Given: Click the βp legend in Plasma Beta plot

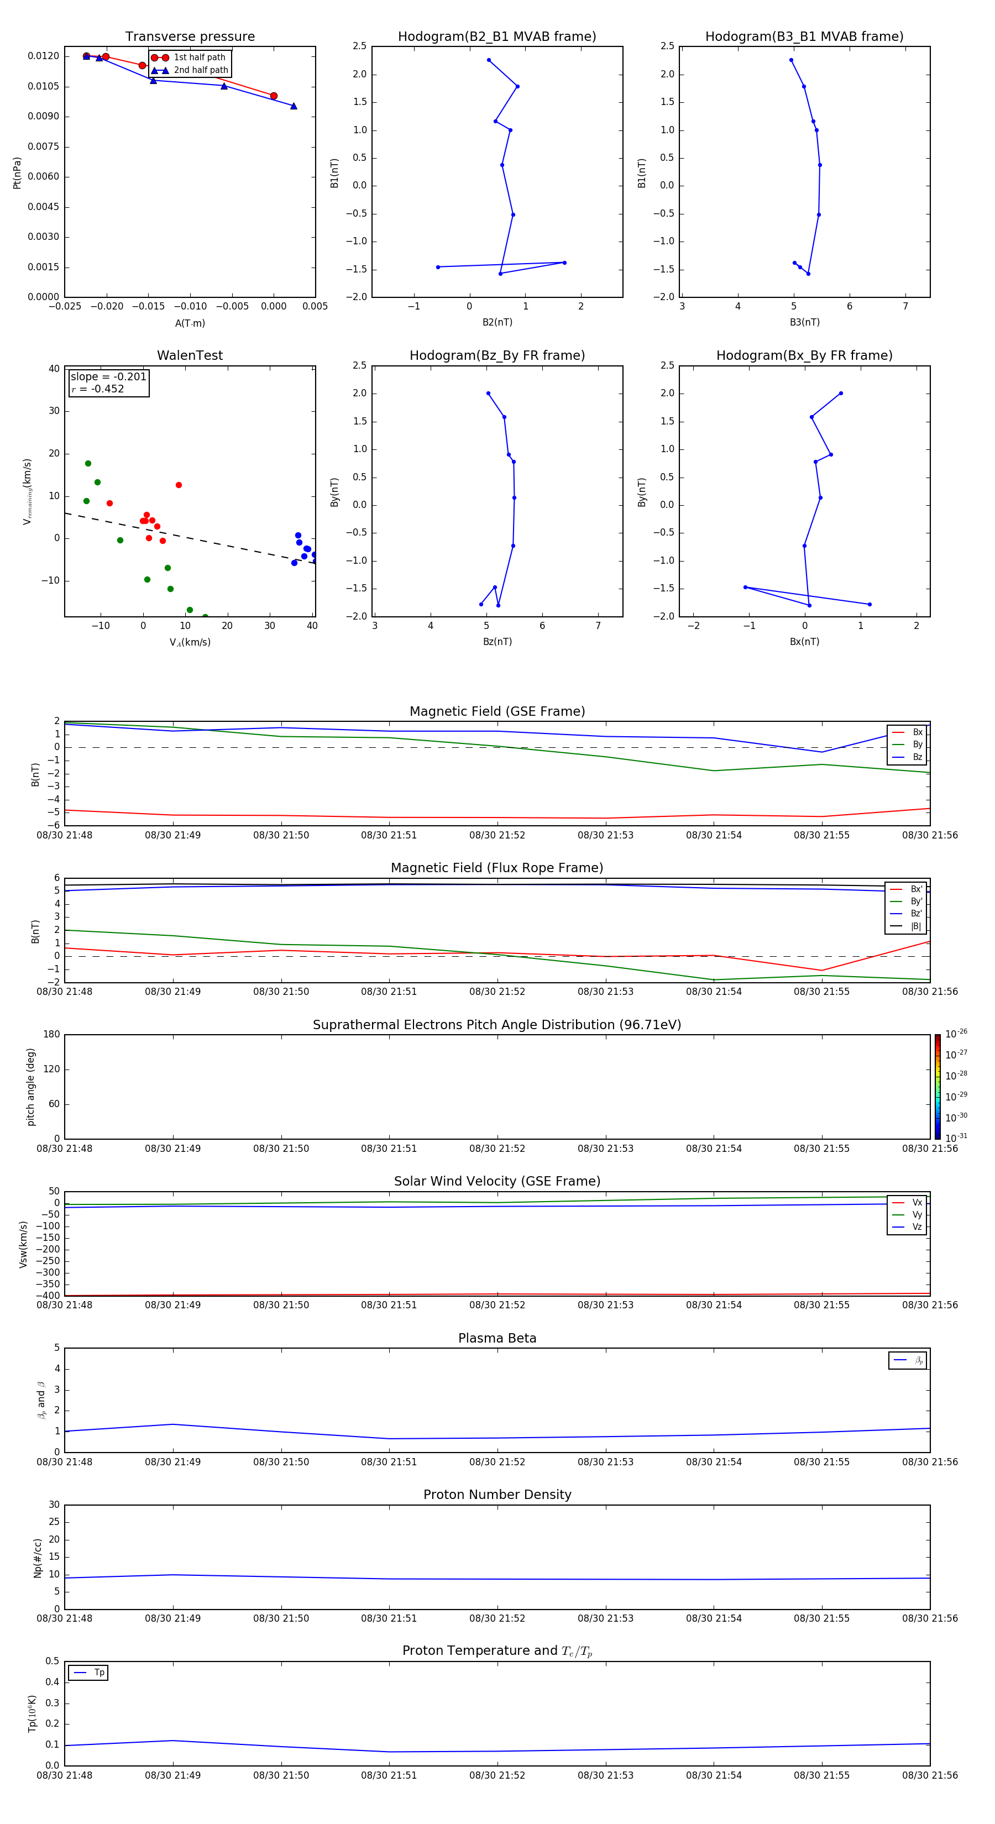Looking at the screenshot, I should [x=908, y=1360].
